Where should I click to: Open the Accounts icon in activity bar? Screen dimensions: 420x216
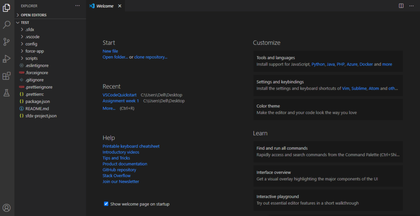[7, 208]
